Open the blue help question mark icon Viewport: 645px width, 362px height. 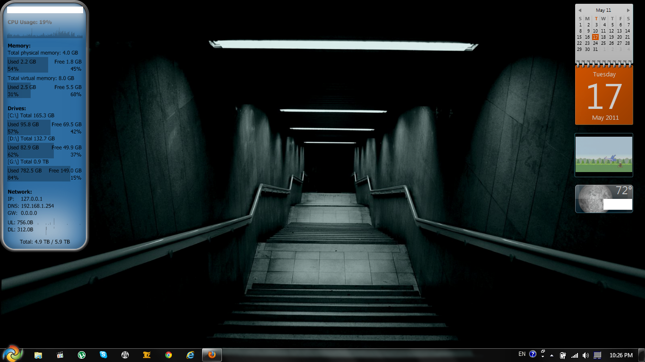tap(533, 354)
